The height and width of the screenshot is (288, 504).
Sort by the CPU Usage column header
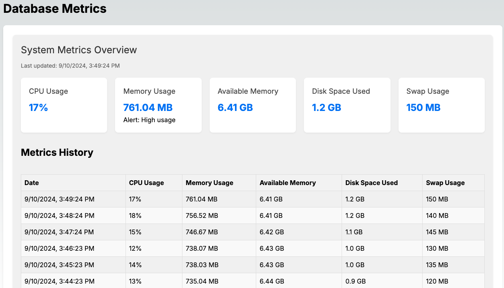point(146,183)
